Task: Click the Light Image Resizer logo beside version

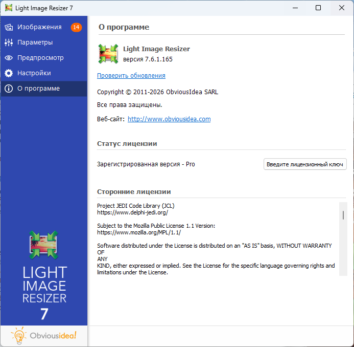Action: pos(108,54)
